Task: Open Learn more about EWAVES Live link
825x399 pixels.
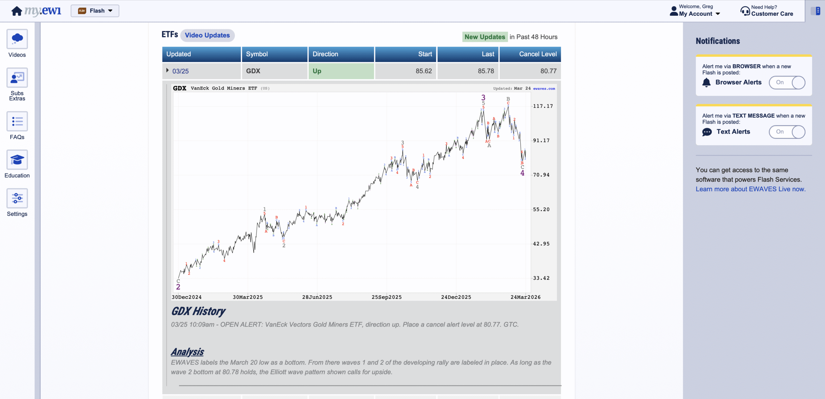Action: point(751,189)
